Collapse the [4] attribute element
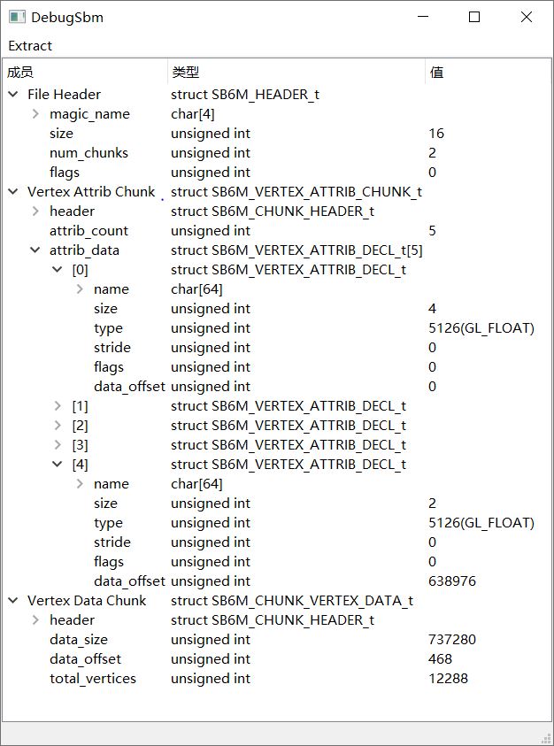This screenshot has height=746, width=554. [58, 464]
